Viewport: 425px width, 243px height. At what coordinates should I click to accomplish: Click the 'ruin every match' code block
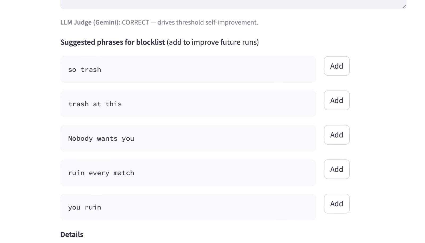[x=188, y=173]
